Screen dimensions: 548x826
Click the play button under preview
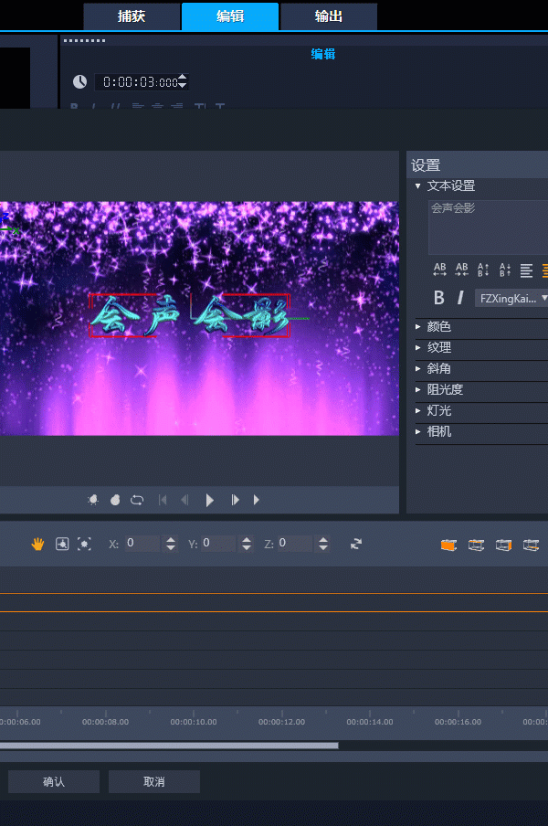point(209,500)
